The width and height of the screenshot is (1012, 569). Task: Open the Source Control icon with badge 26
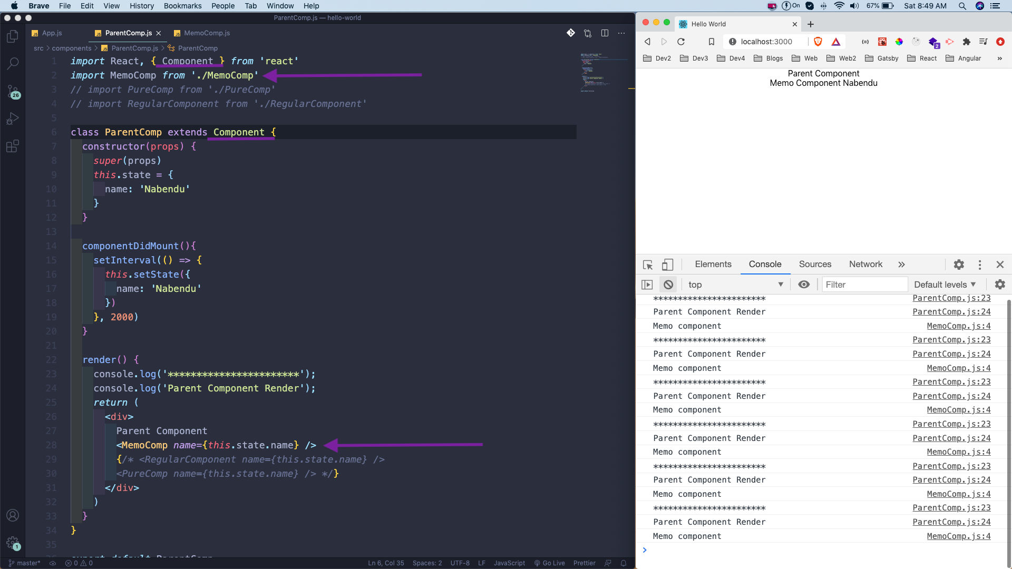pyautogui.click(x=13, y=92)
